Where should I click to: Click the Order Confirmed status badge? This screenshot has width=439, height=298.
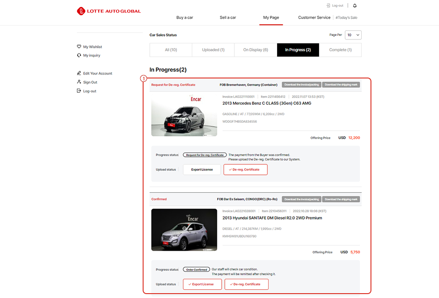click(196, 270)
